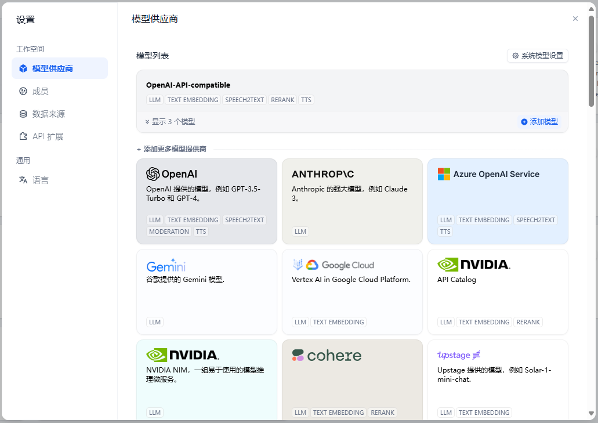The width and height of the screenshot is (598, 423).
Task: Click RERANK tag on NVIDIA API Catalog card
Action: click(x=528, y=322)
